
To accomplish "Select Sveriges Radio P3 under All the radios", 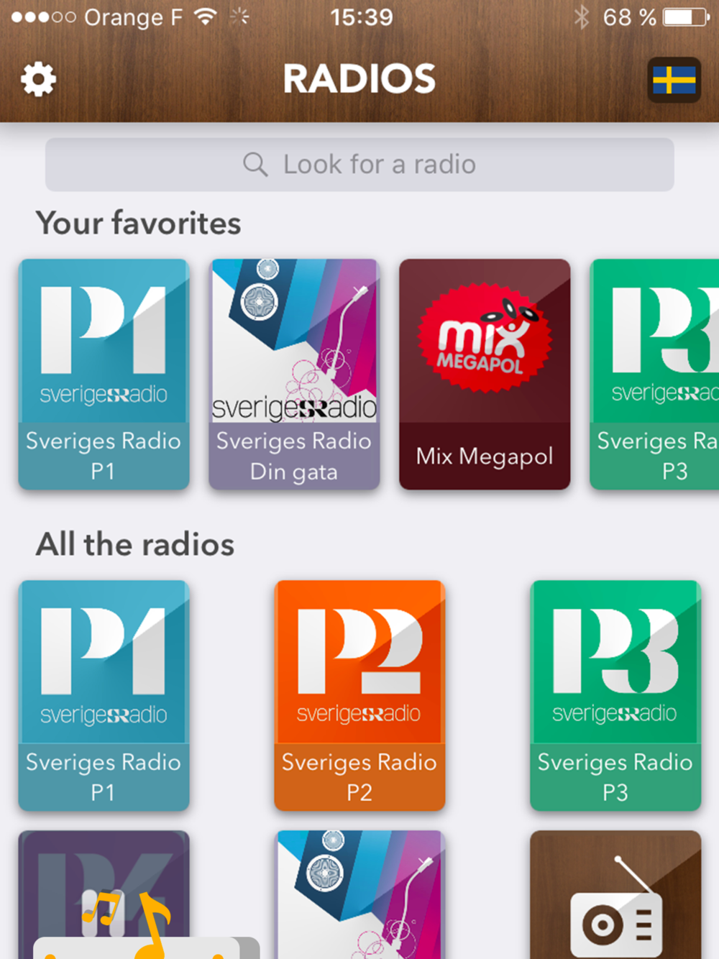I will (615, 695).
